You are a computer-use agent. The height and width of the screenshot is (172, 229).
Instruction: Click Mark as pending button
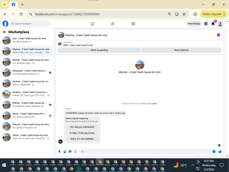(99, 50)
